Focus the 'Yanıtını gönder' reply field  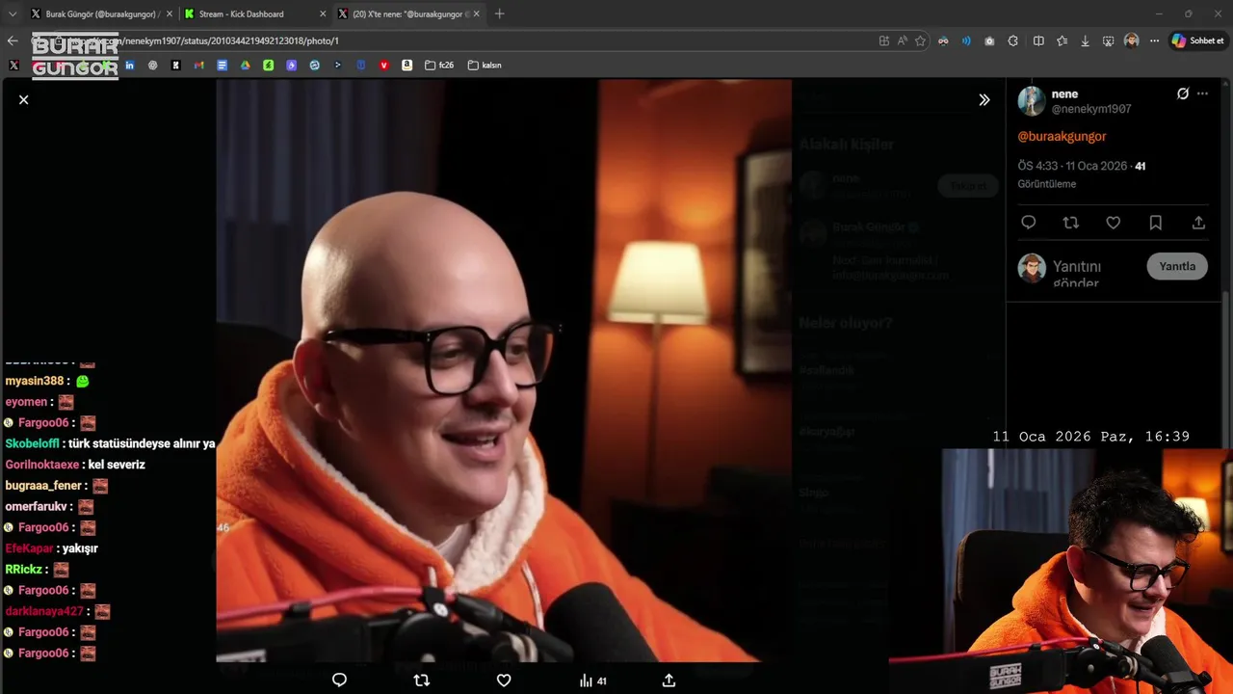click(1077, 275)
